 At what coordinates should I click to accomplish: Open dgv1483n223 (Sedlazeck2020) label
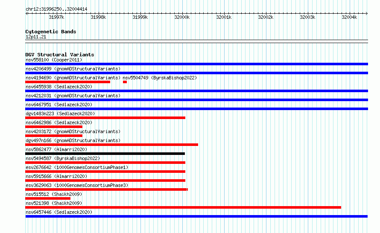pos(60,114)
